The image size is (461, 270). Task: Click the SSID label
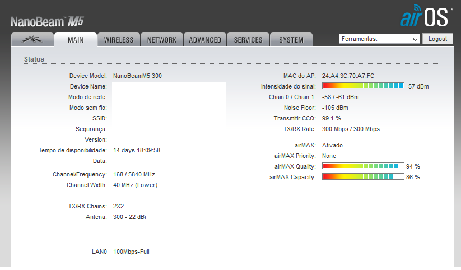click(100, 118)
